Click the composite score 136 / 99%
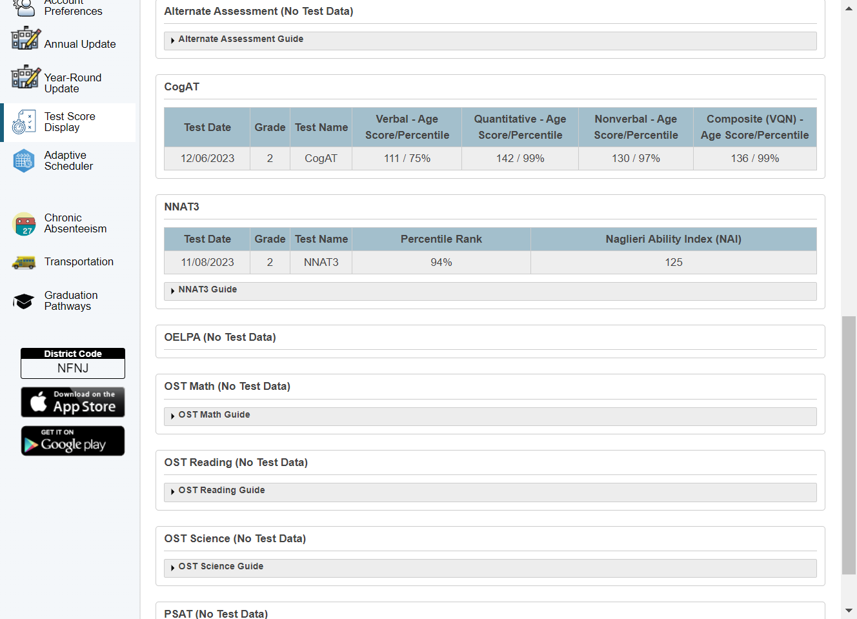The height and width of the screenshot is (619, 857). point(755,158)
